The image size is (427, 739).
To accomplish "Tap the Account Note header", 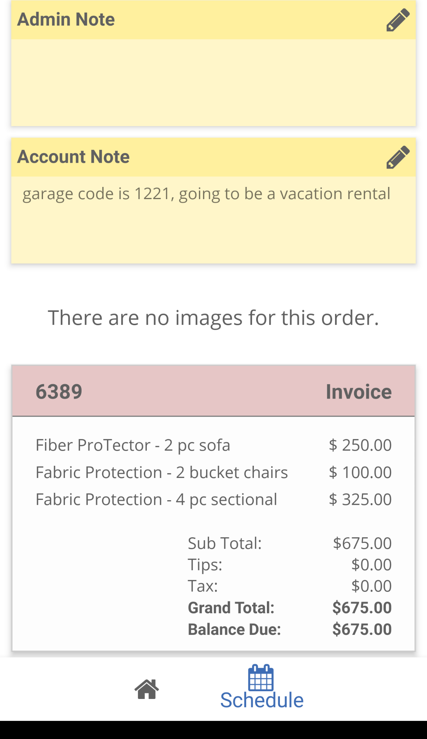I will tap(74, 157).
